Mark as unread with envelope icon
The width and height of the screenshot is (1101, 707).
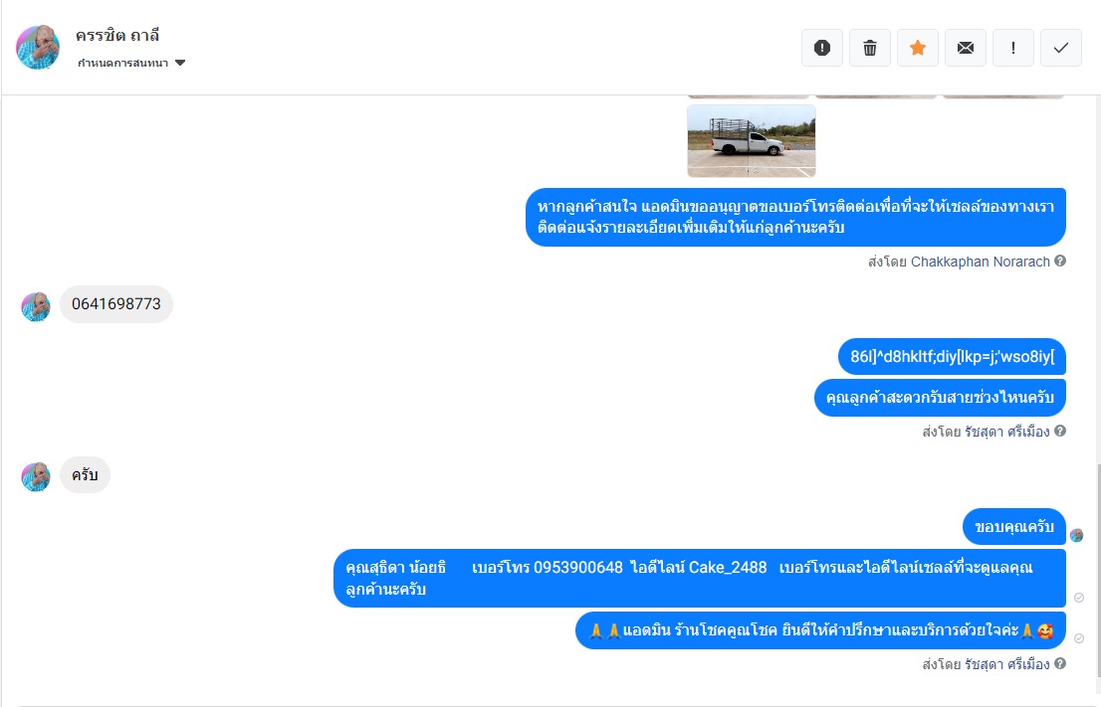966,48
